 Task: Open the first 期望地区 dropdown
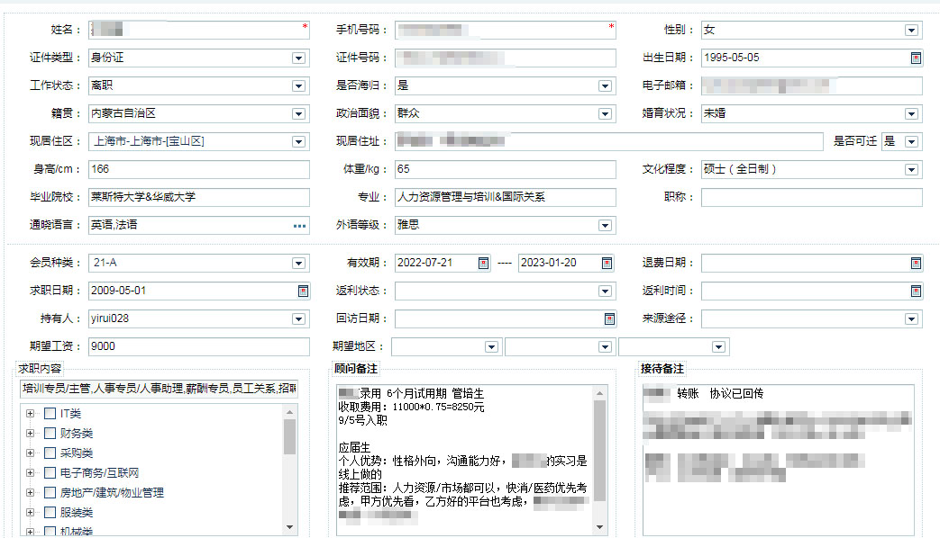tap(491, 347)
